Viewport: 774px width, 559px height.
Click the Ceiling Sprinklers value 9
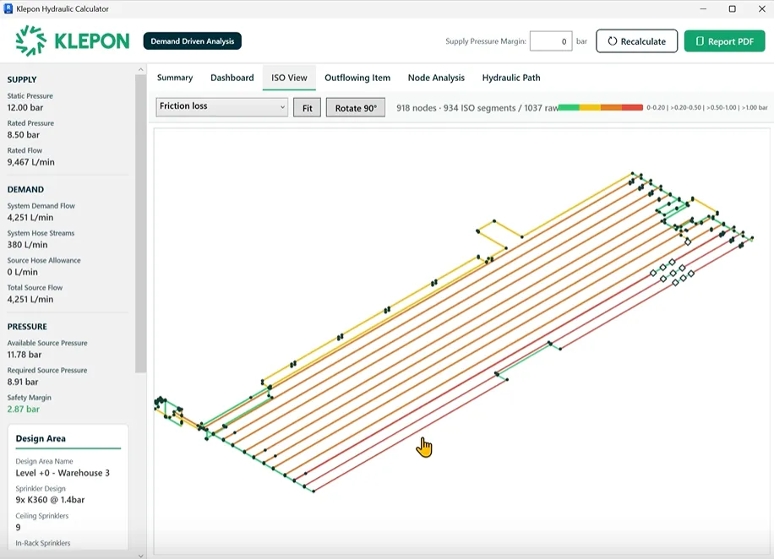(19, 528)
